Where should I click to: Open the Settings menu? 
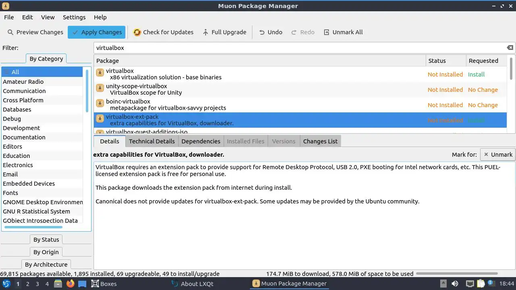tap(74, 17)
